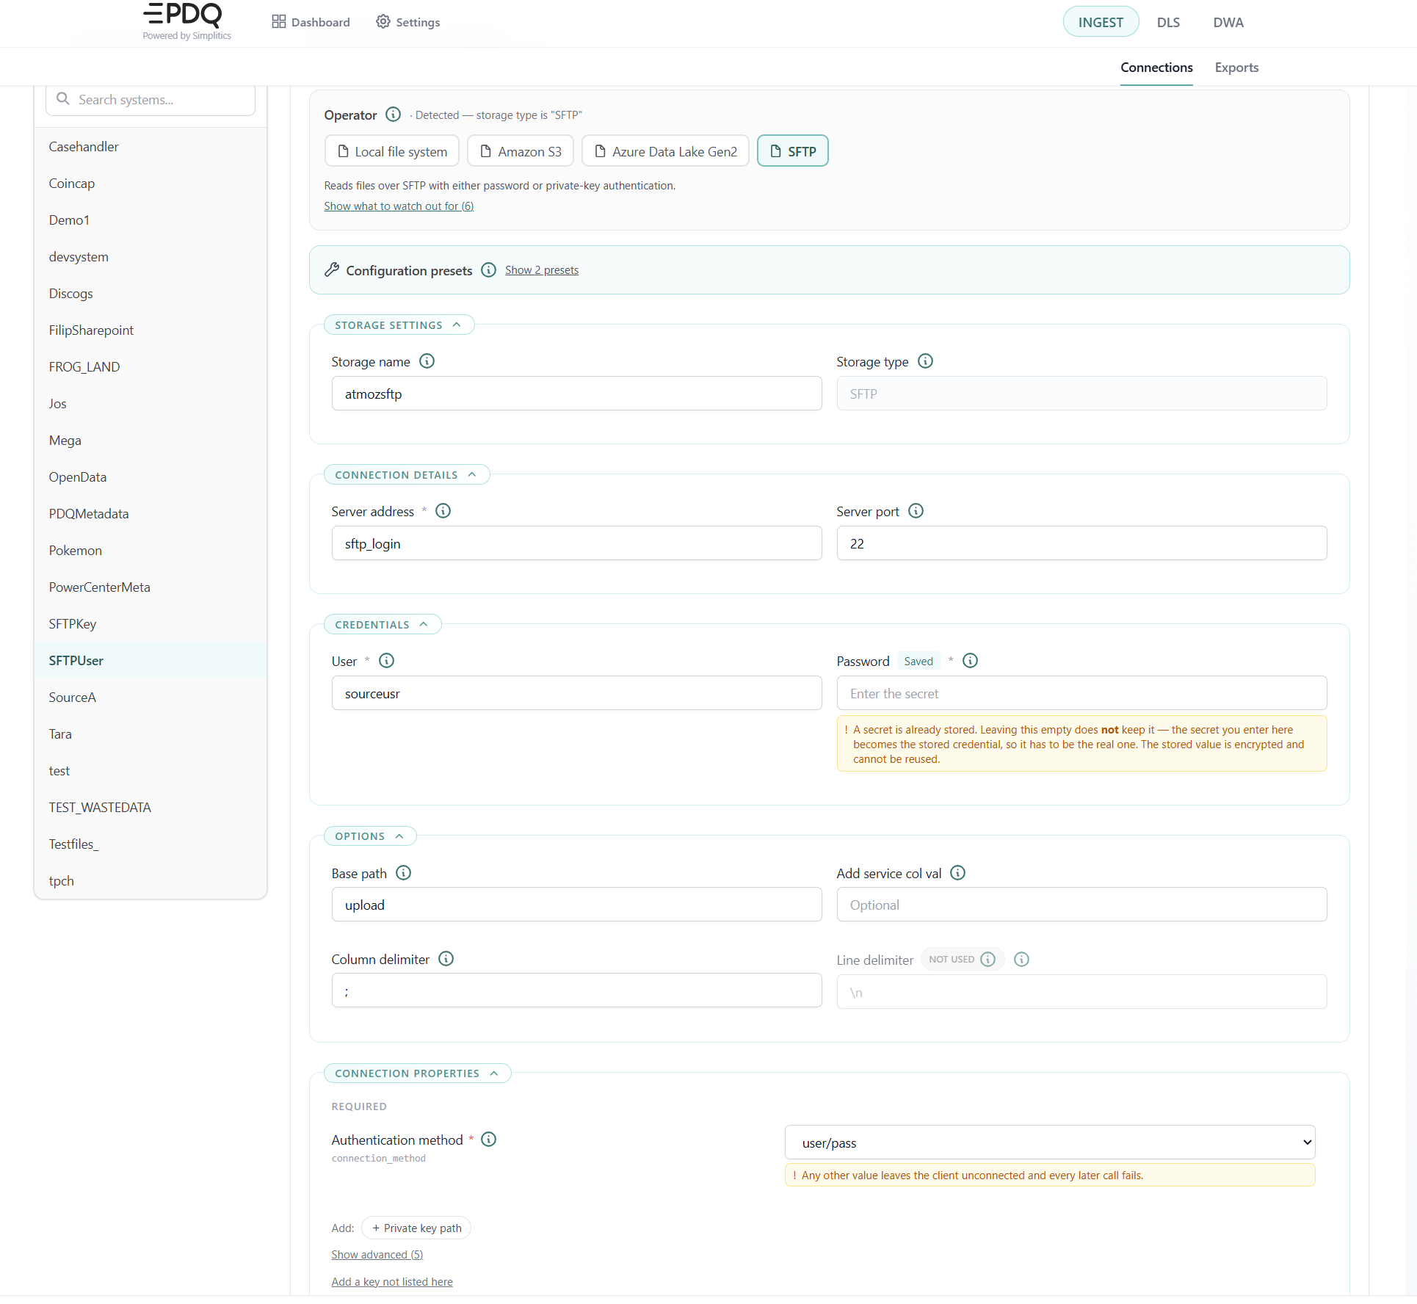Switch to the INGEST module
Screen dimensions: 1417x1304
coord(1101,22)
